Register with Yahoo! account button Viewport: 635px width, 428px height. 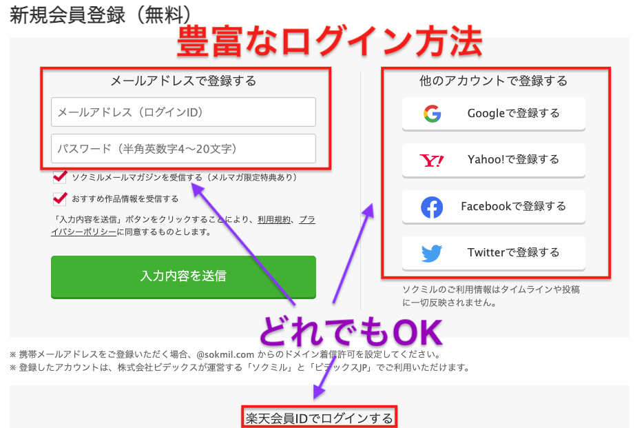coord(494,160)
